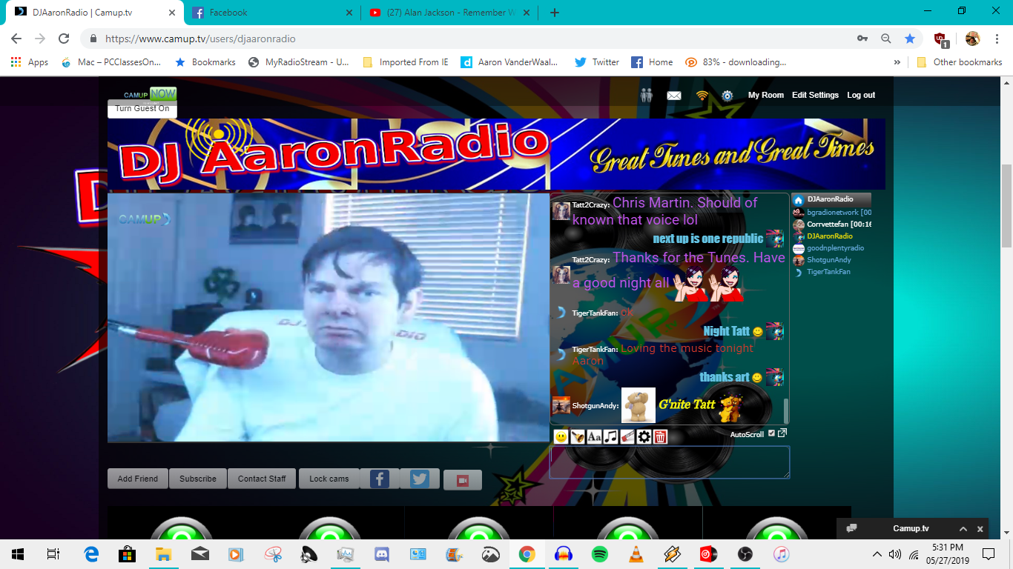Click the browser back arrow

[x=16, y=39]
